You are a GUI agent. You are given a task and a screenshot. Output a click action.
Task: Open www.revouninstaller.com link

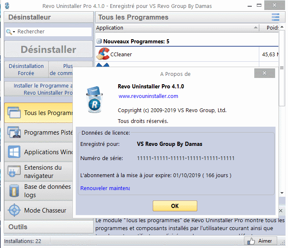tap(148, 96)
